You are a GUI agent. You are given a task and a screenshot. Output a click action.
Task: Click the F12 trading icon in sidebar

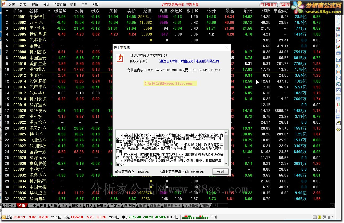338,78
